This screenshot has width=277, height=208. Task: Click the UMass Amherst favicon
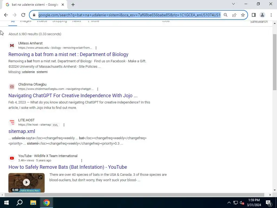point(12,45)
